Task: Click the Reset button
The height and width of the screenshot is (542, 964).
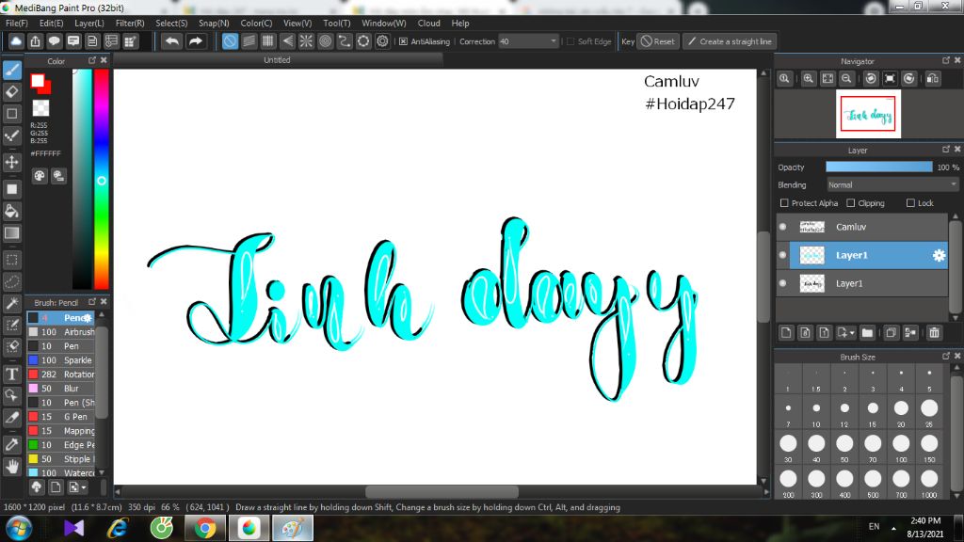Action: tap(658, 41)
